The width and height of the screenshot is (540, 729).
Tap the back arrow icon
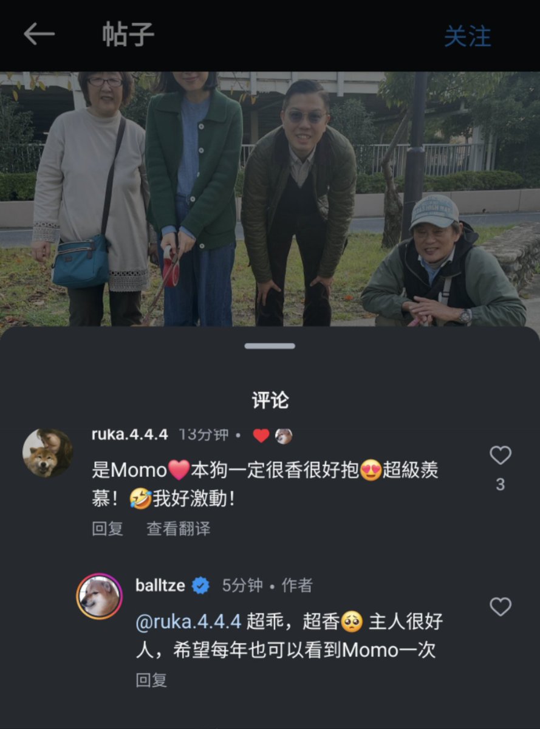coord(39,35)
